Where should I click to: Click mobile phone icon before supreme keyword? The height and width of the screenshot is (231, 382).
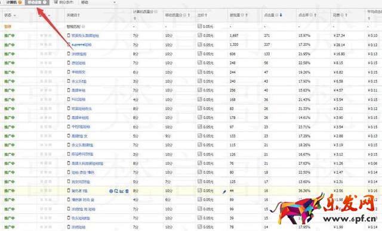[x=69, y=45]
